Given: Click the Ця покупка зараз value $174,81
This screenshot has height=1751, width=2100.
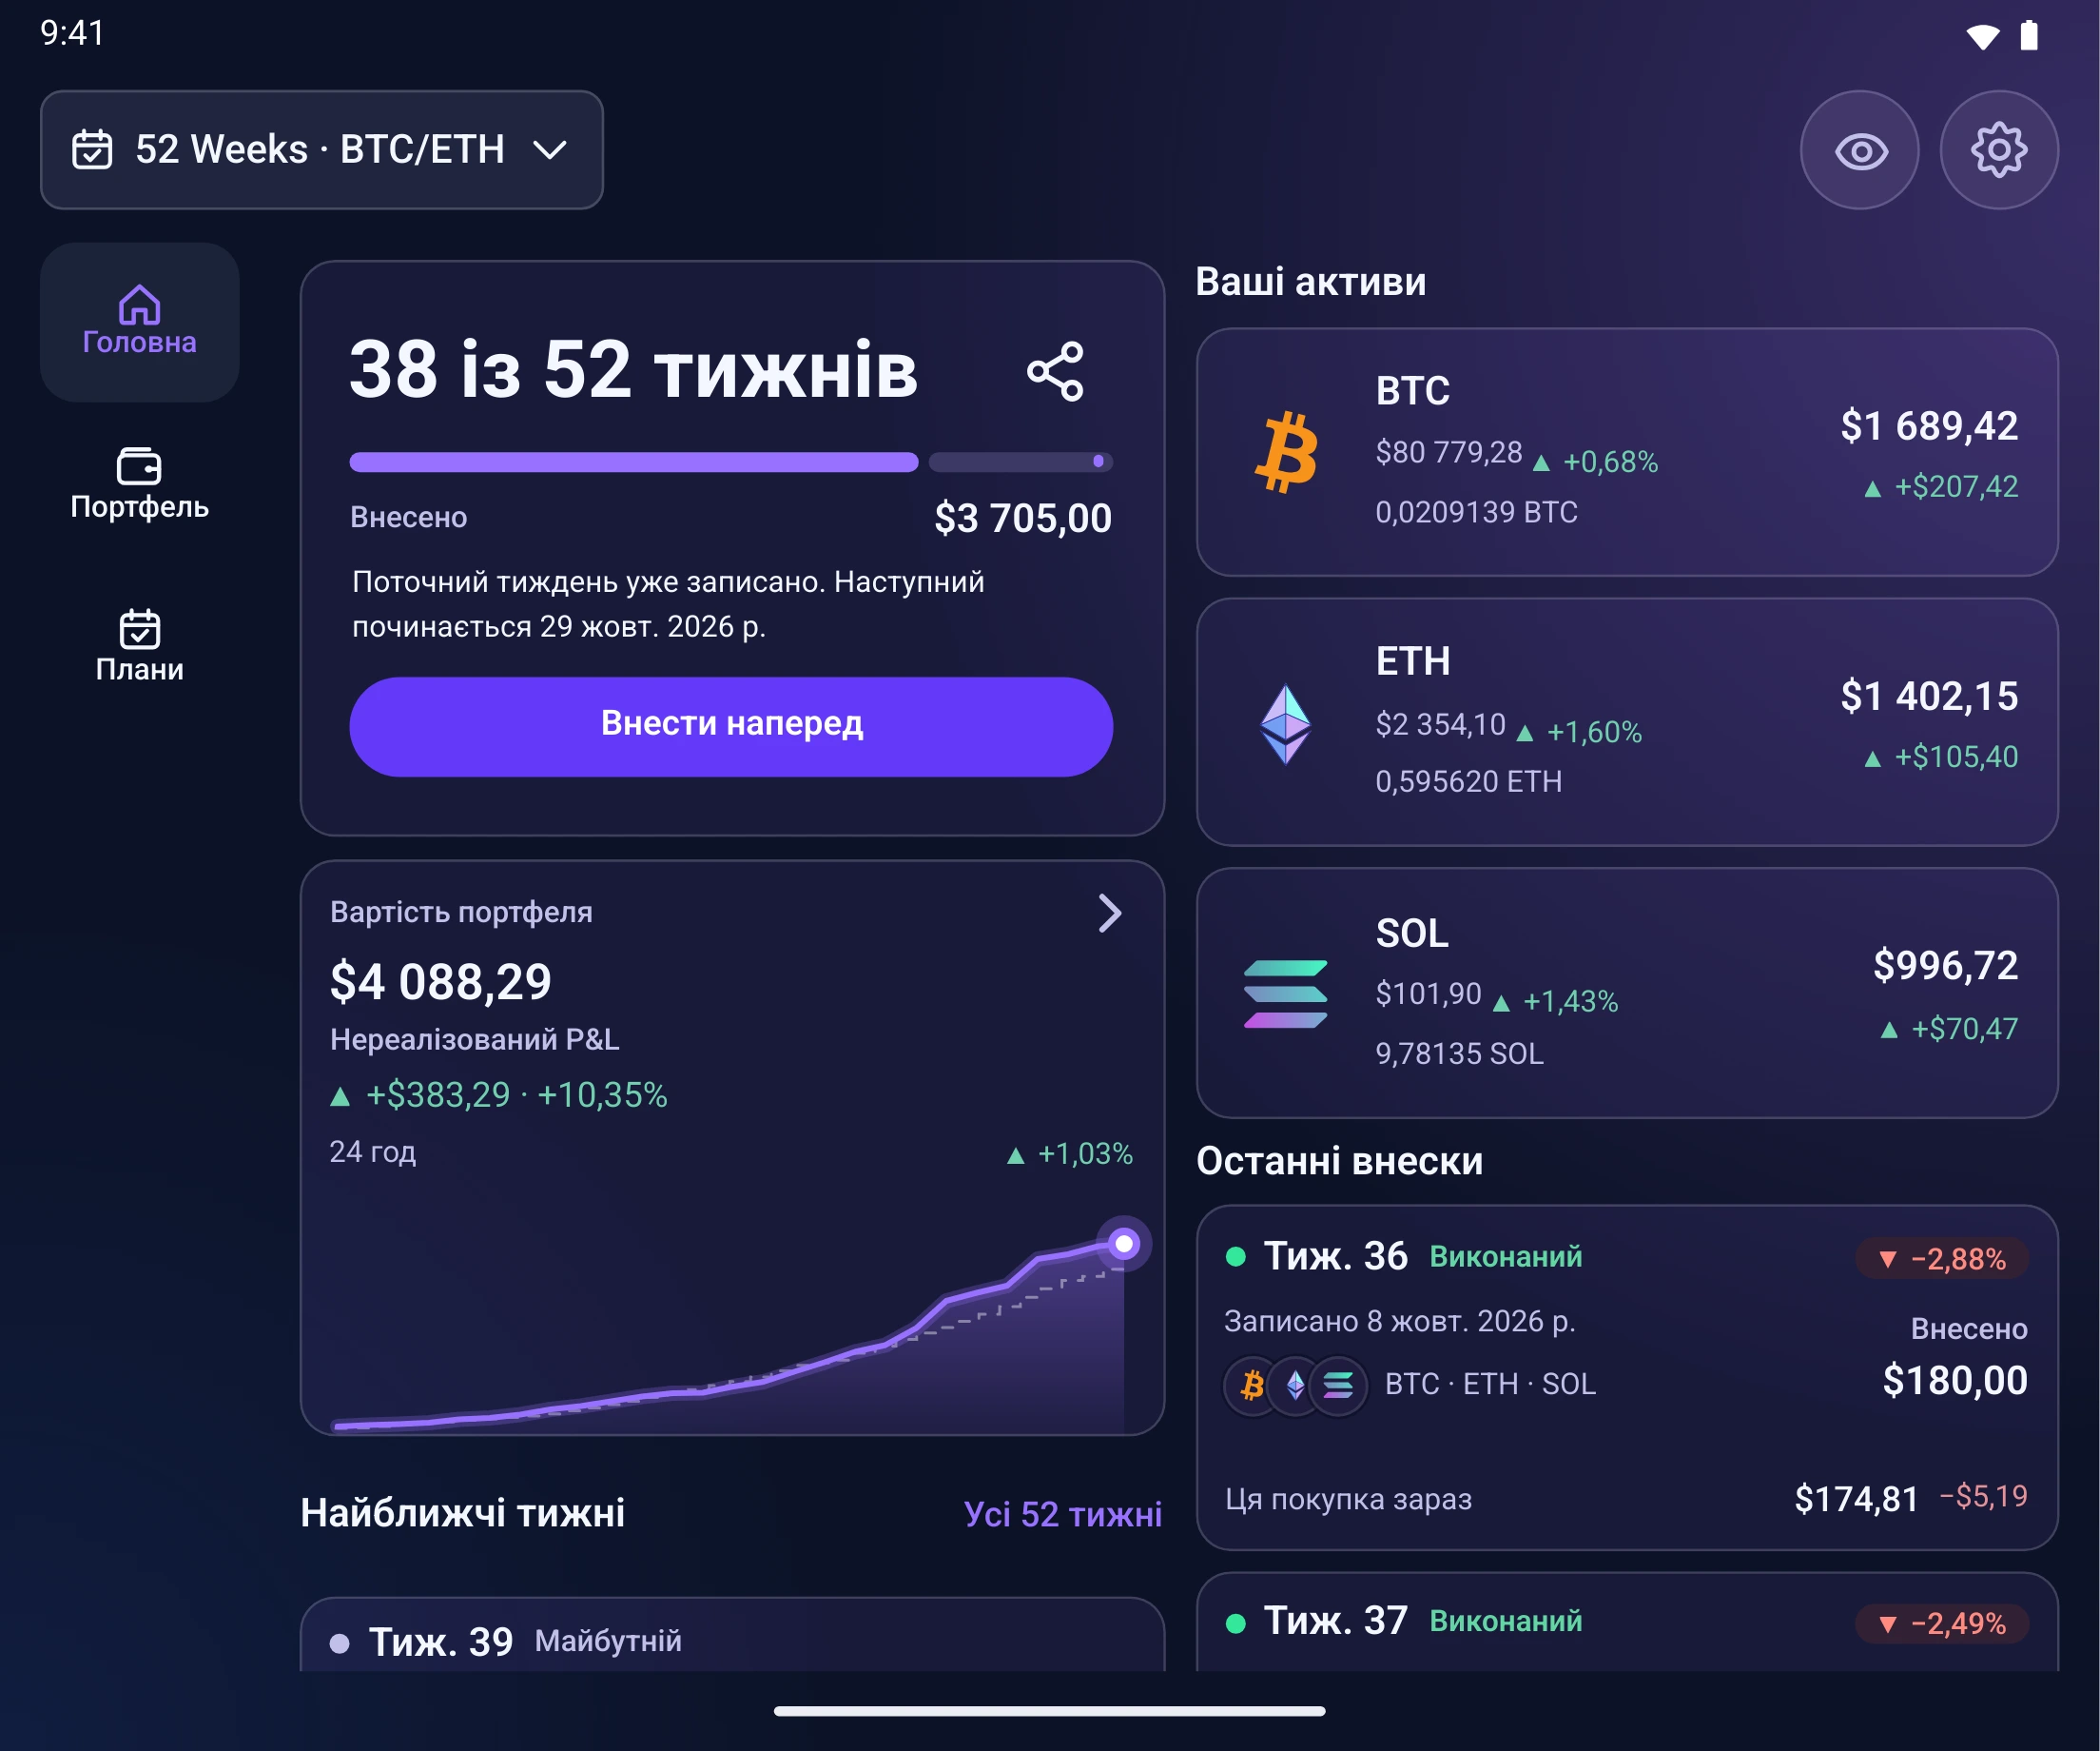Looking at the screenshot, I should point(1856,1499).
